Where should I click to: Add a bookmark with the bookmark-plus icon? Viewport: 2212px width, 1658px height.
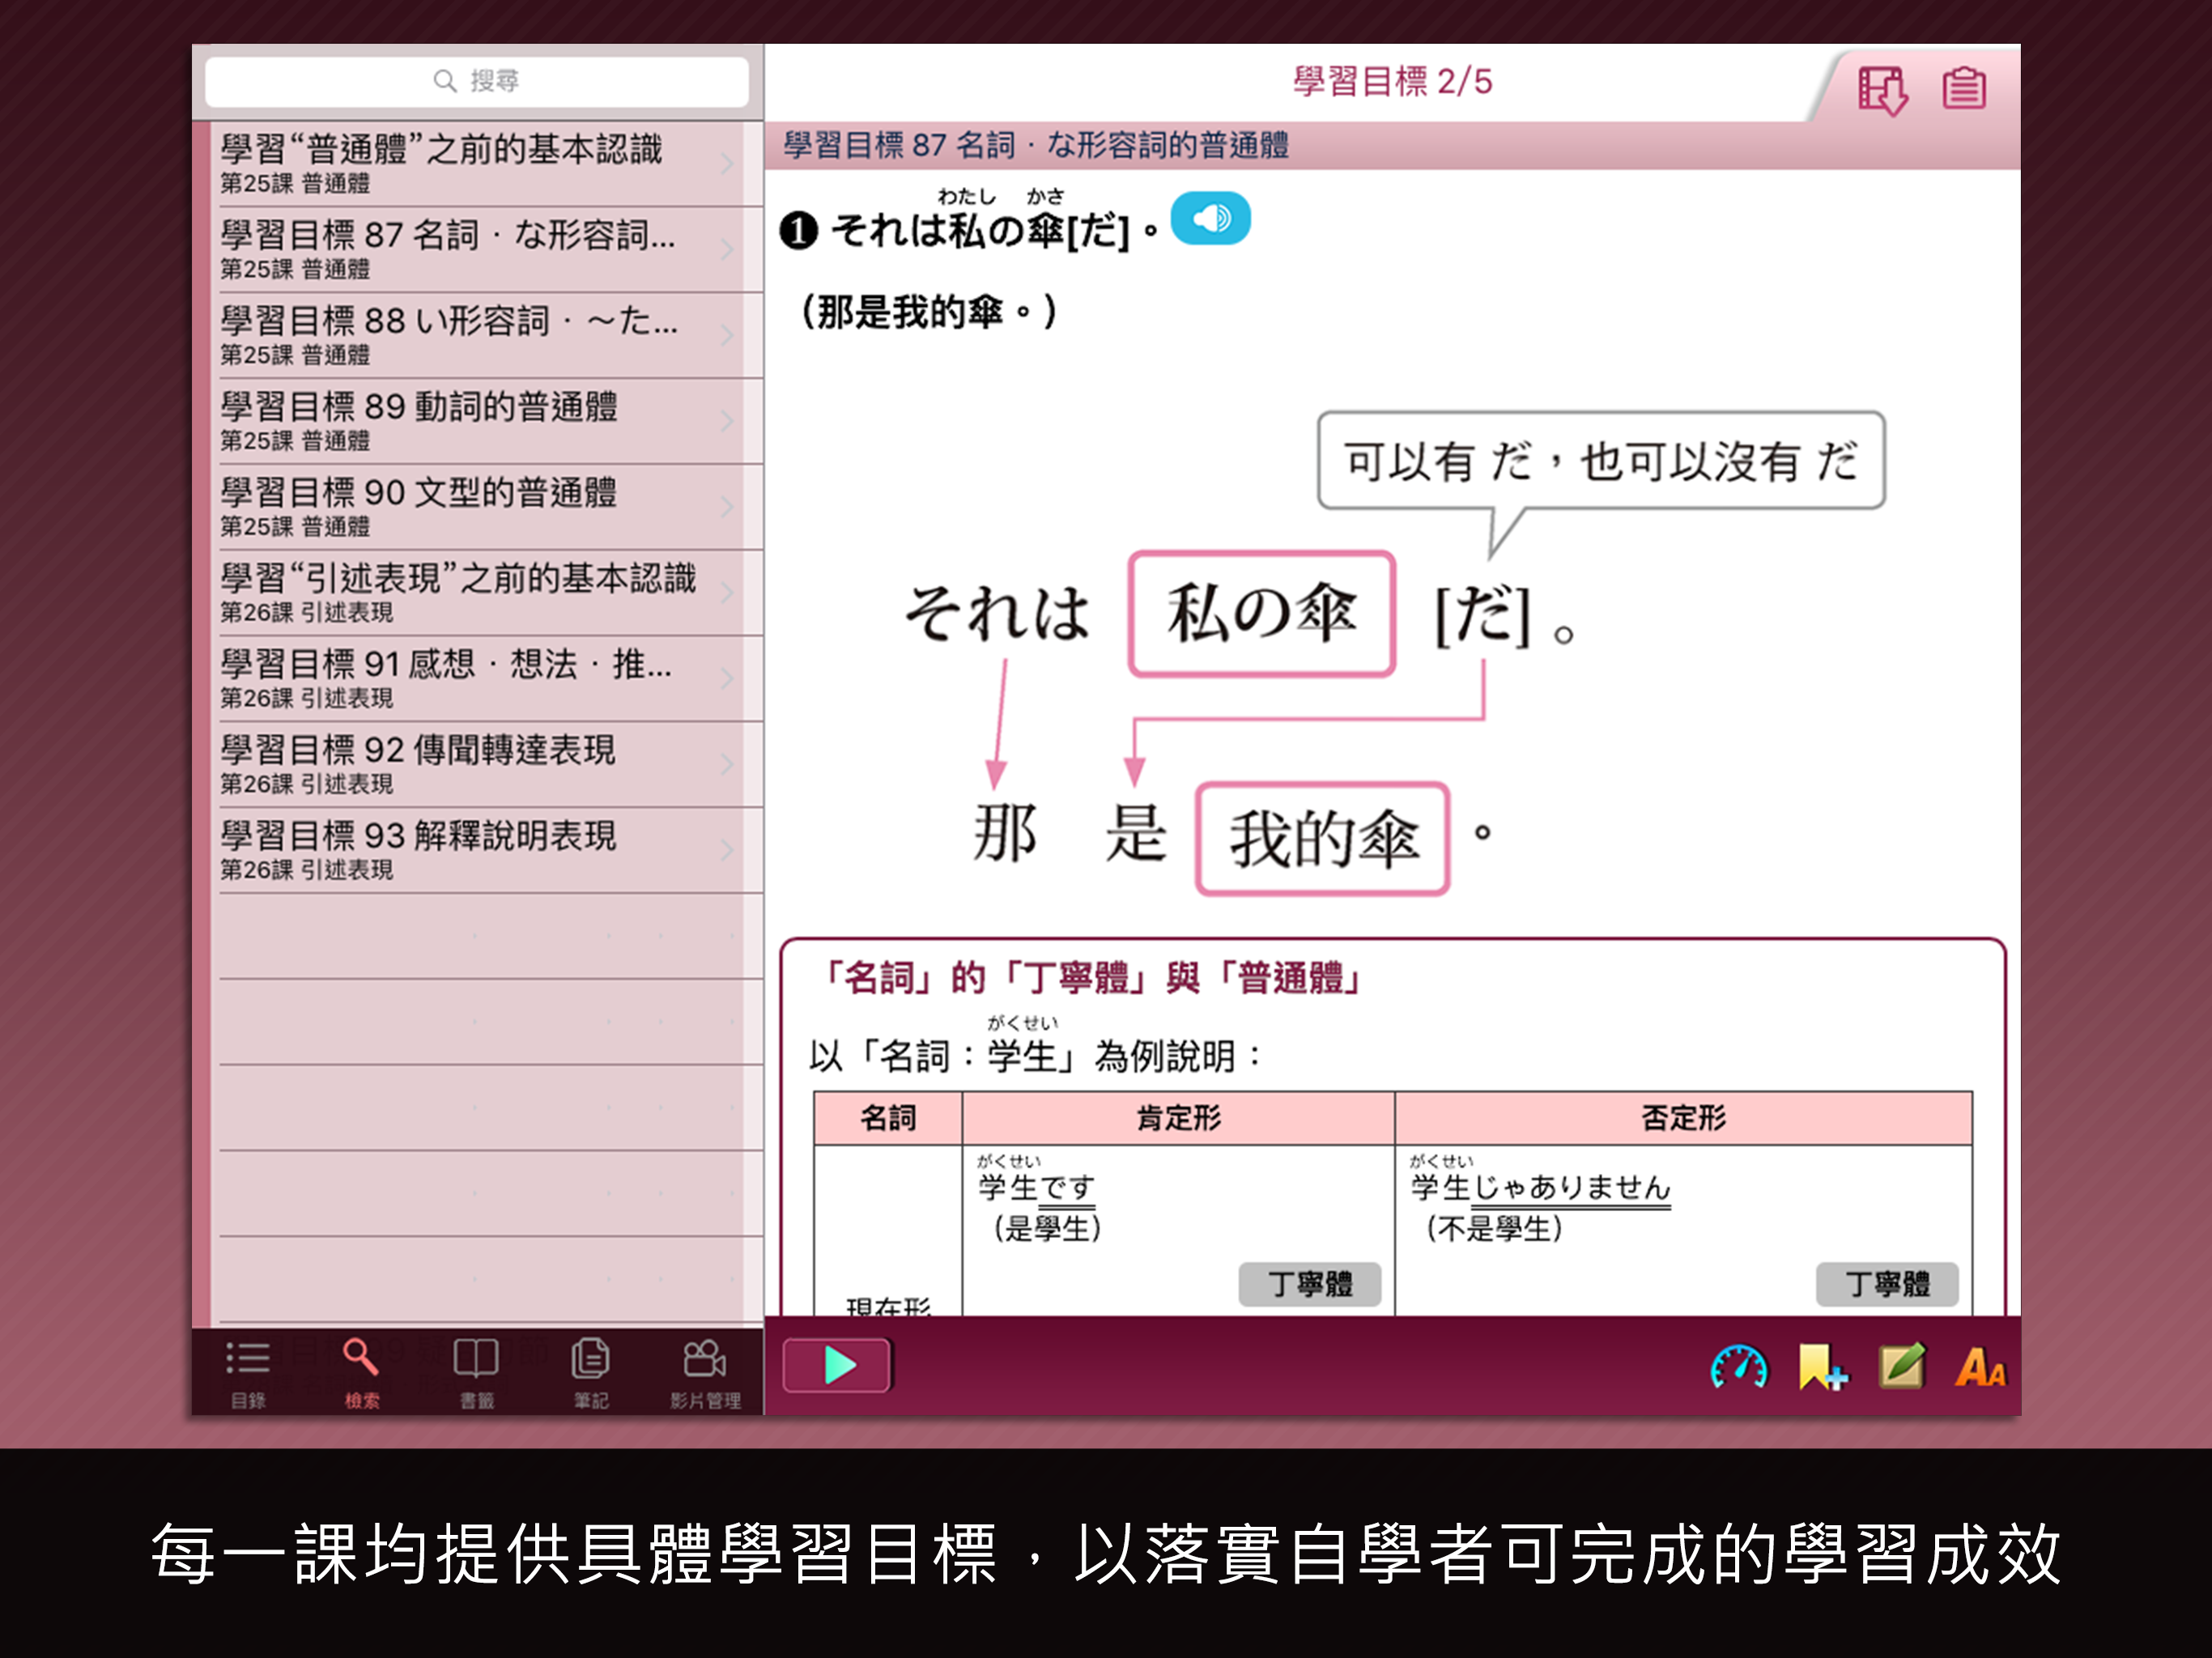1823,1368
